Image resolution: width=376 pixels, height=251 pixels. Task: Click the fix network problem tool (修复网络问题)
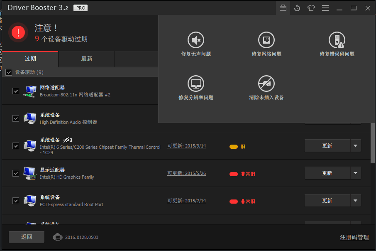coord(266,44)
